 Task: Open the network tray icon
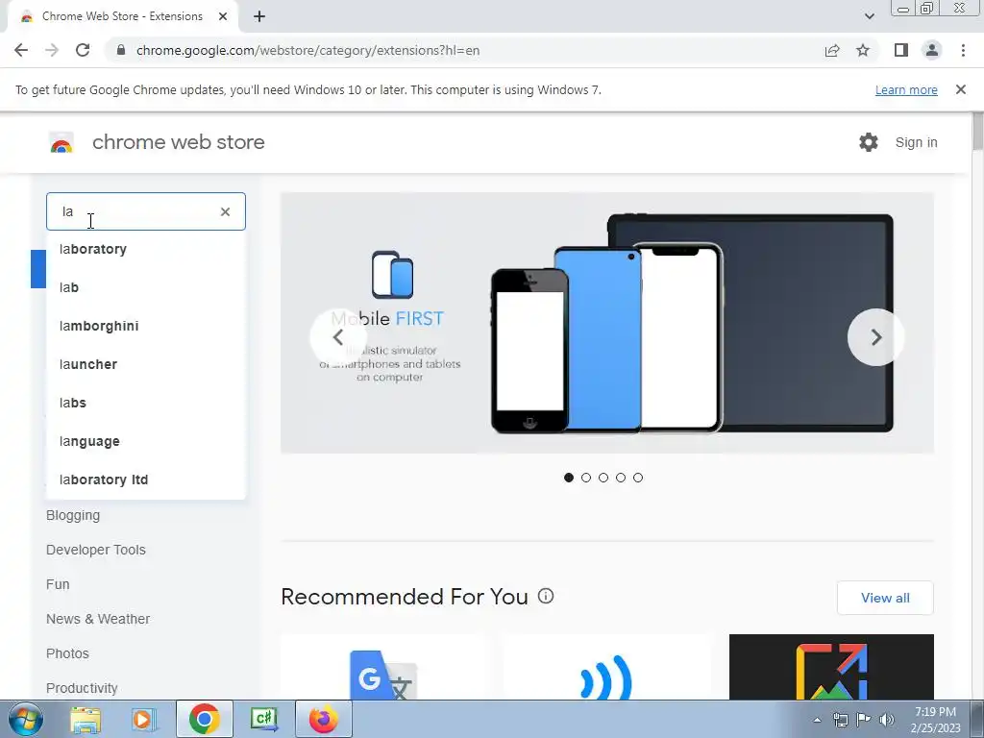[840, 720]
